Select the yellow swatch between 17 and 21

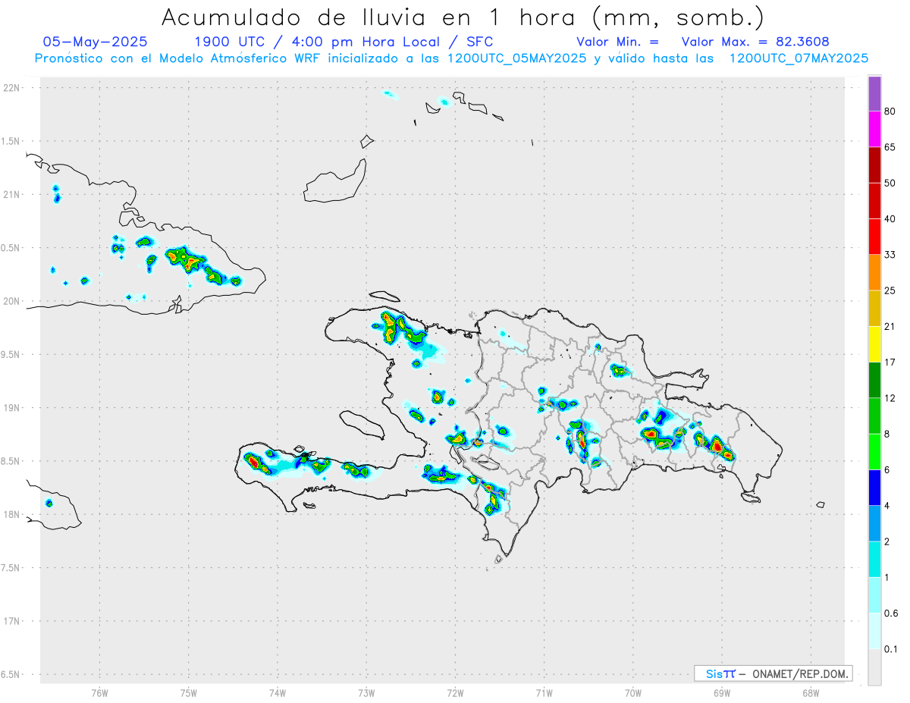[x=874, y=344]
